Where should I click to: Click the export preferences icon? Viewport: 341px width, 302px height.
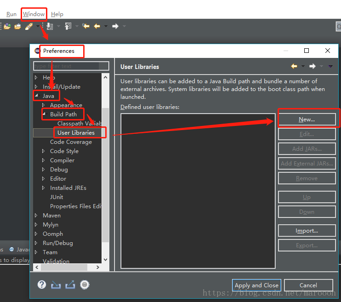coord(70,285)
